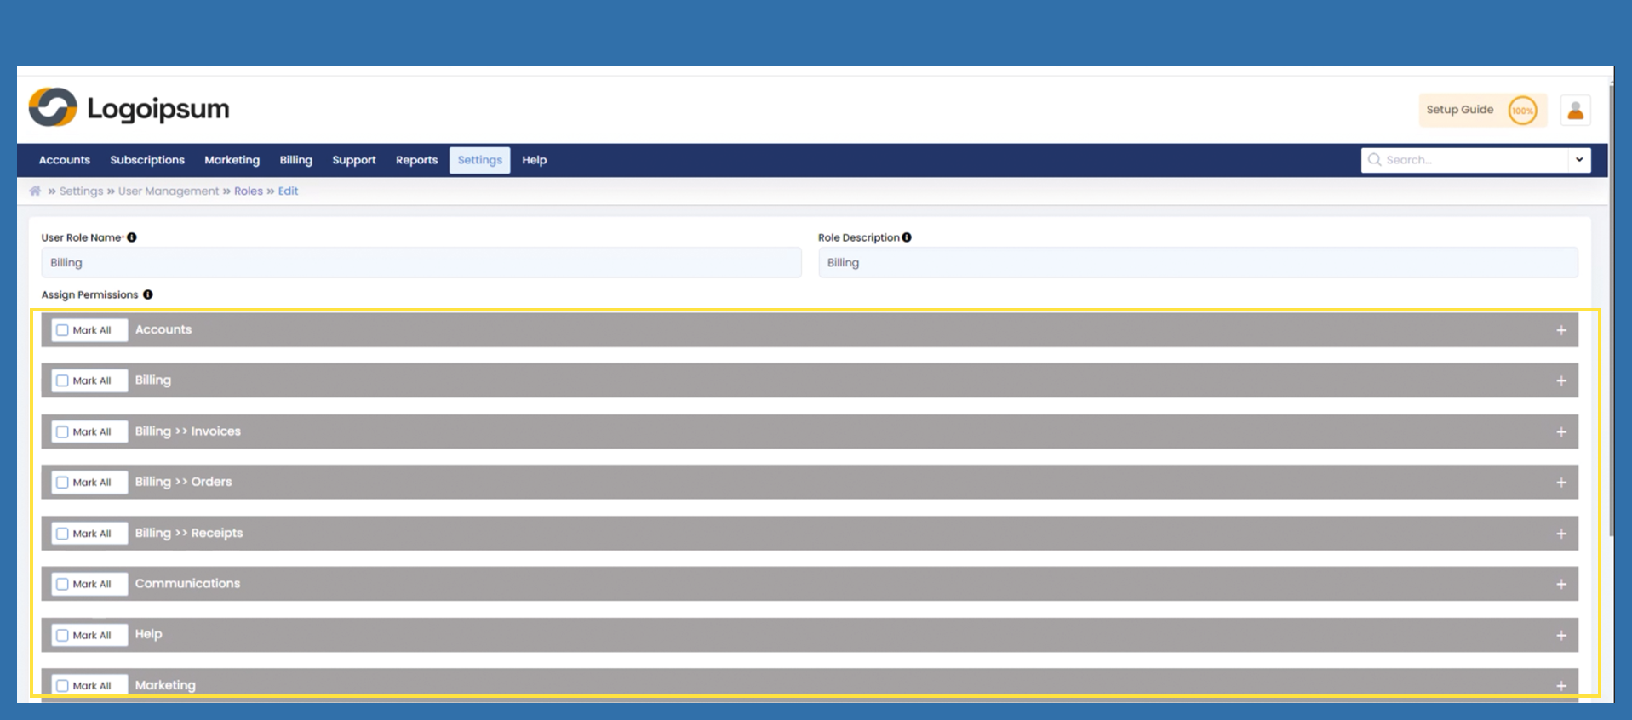
Task: Check Mark All for Accounts permissions
Action: pos(62,330)
